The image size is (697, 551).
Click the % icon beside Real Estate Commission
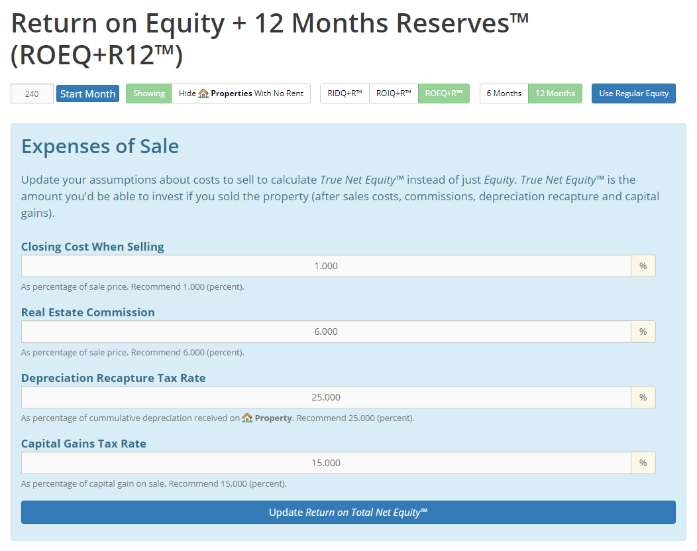point(642,331)
